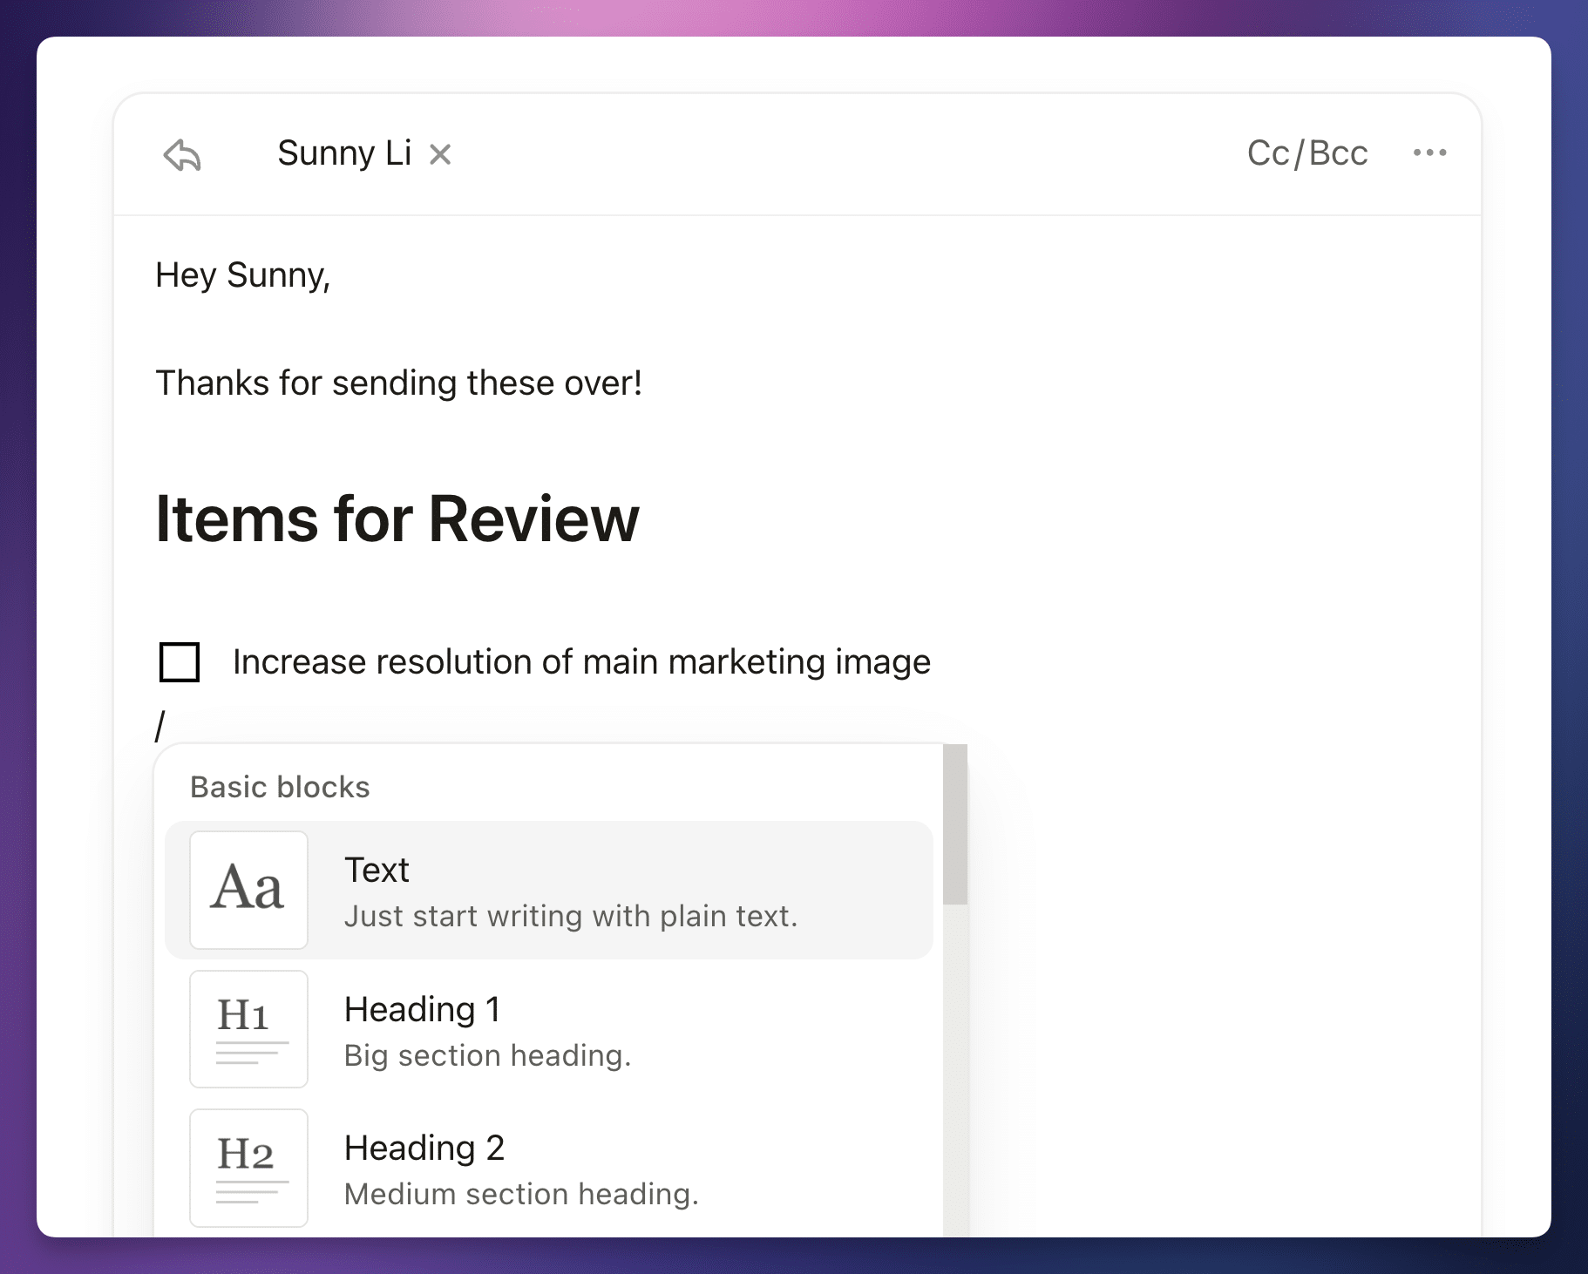Click the block menu scrollbar thumb

tap(955, 824)
